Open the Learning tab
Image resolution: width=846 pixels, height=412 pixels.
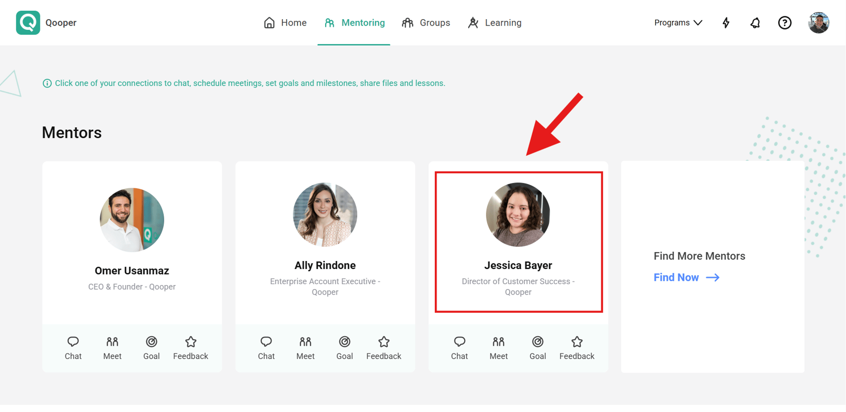point(495,23)
